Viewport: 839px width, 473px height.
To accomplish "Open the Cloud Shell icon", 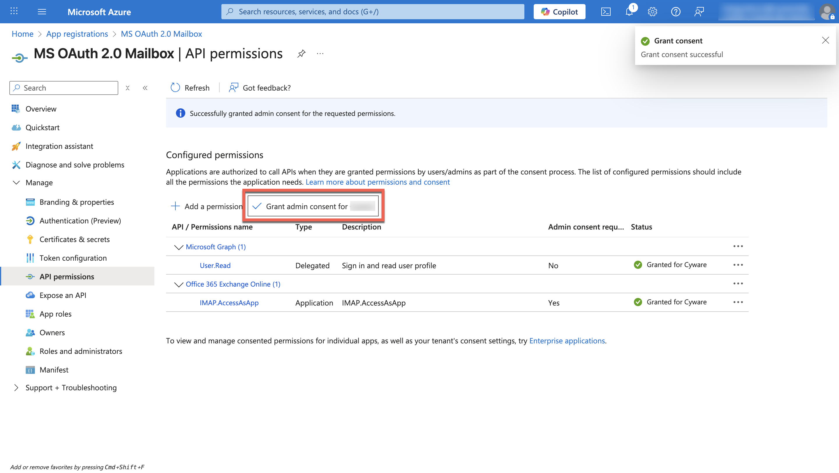I will [x=605, y=12].
